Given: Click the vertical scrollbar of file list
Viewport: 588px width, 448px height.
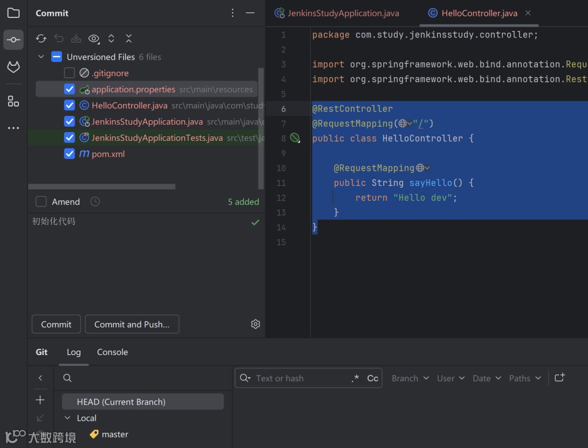Looking at the screenshot, I should (261, 128).
